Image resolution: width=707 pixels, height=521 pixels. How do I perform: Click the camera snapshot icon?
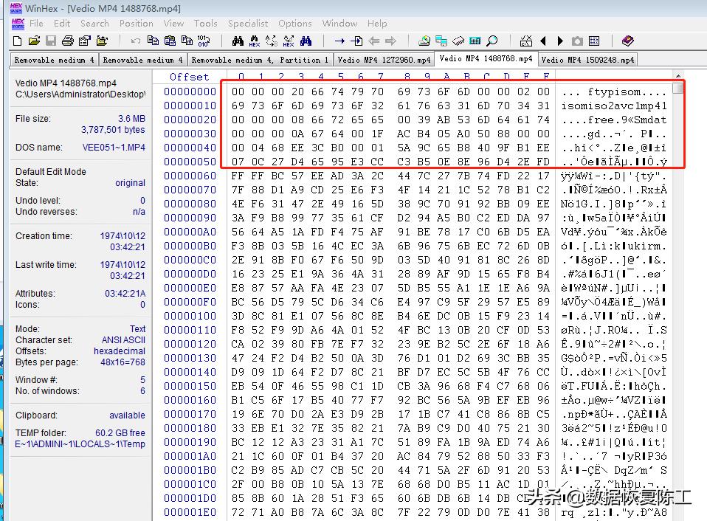(x=577, y=41)
